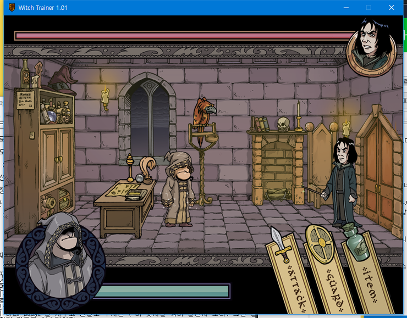Click the sword icon on attack banner
Image resolution: width=407 pixels, height=318 pixels.
[280, 244]
